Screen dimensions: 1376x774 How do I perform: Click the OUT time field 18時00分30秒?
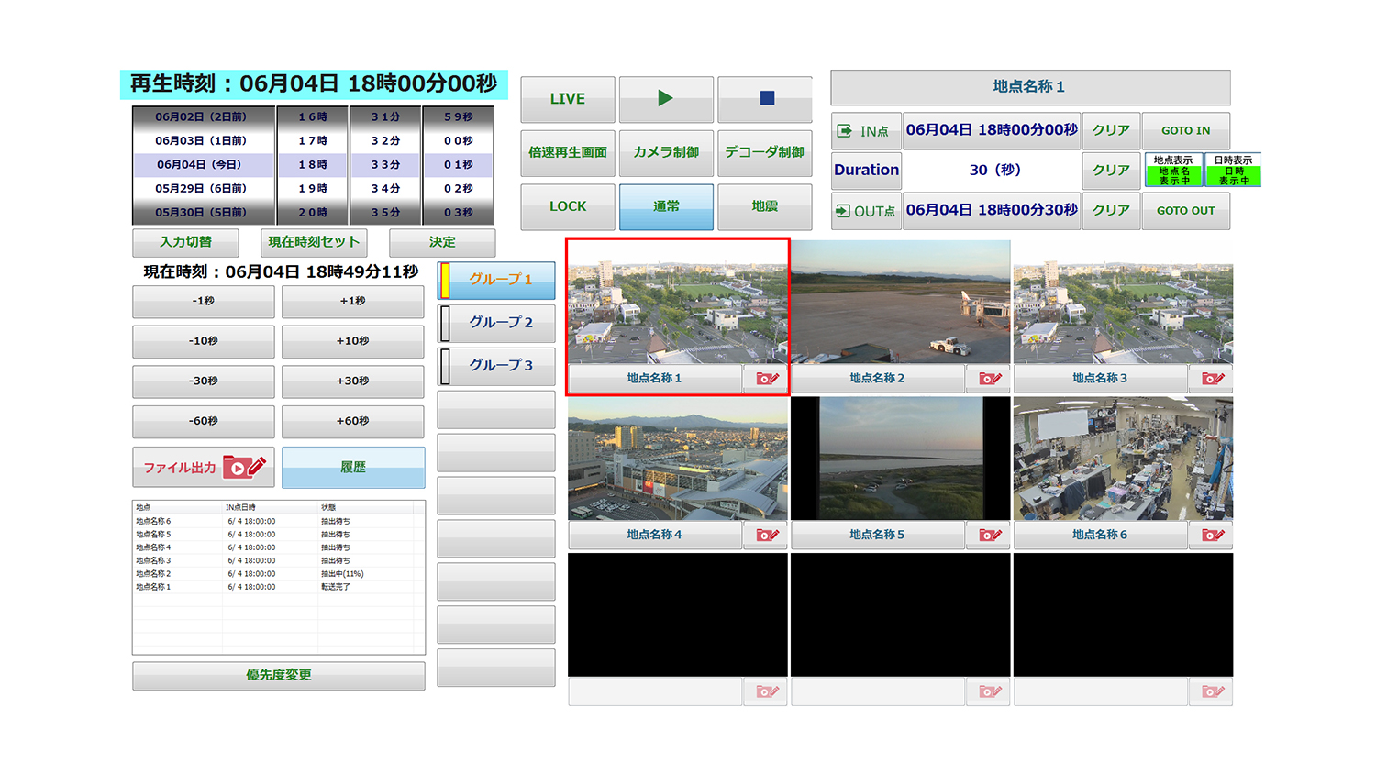[x=992, y=211]
